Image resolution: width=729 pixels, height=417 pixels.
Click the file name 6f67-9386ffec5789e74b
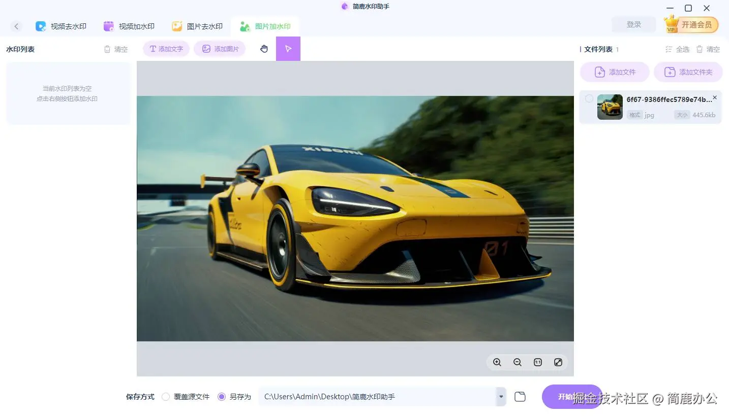tap(669, 99)
